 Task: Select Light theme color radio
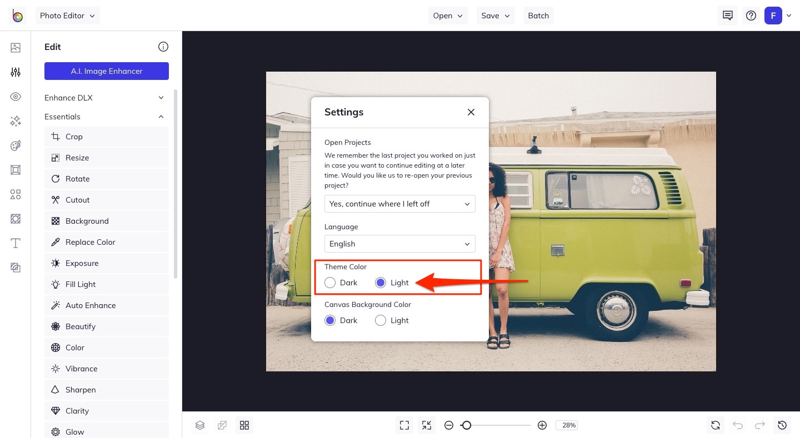(x=381, y=283)
